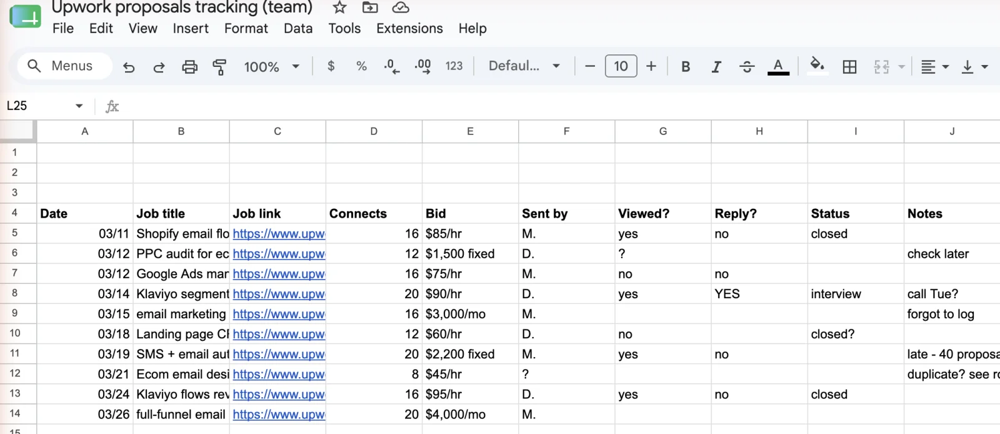Activate the paint format tool
The height and width of the screenshot is (434, 1000).
[x=219, y=67]
